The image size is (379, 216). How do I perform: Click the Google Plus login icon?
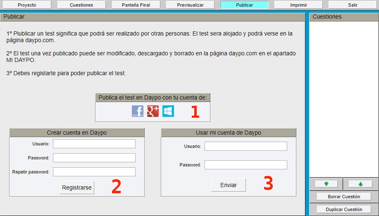pyautogui.click(x=153, y=111)
